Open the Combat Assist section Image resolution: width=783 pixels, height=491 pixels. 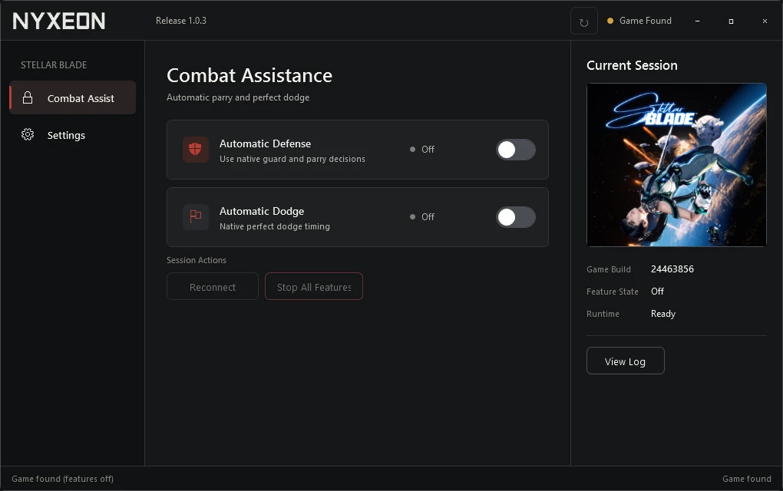[x=72, y=97]
